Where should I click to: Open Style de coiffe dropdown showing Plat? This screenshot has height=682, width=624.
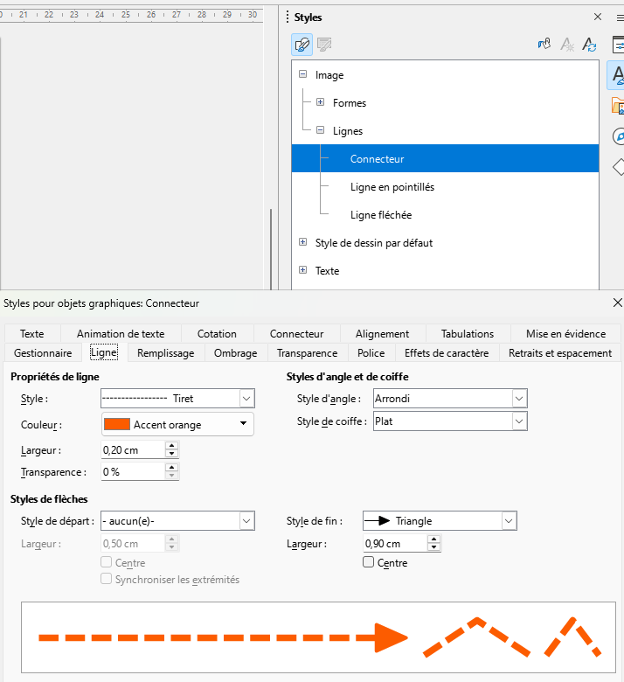pos(450,421)
